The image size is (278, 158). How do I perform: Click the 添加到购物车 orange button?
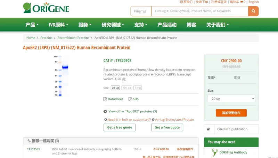click(231, 113)
